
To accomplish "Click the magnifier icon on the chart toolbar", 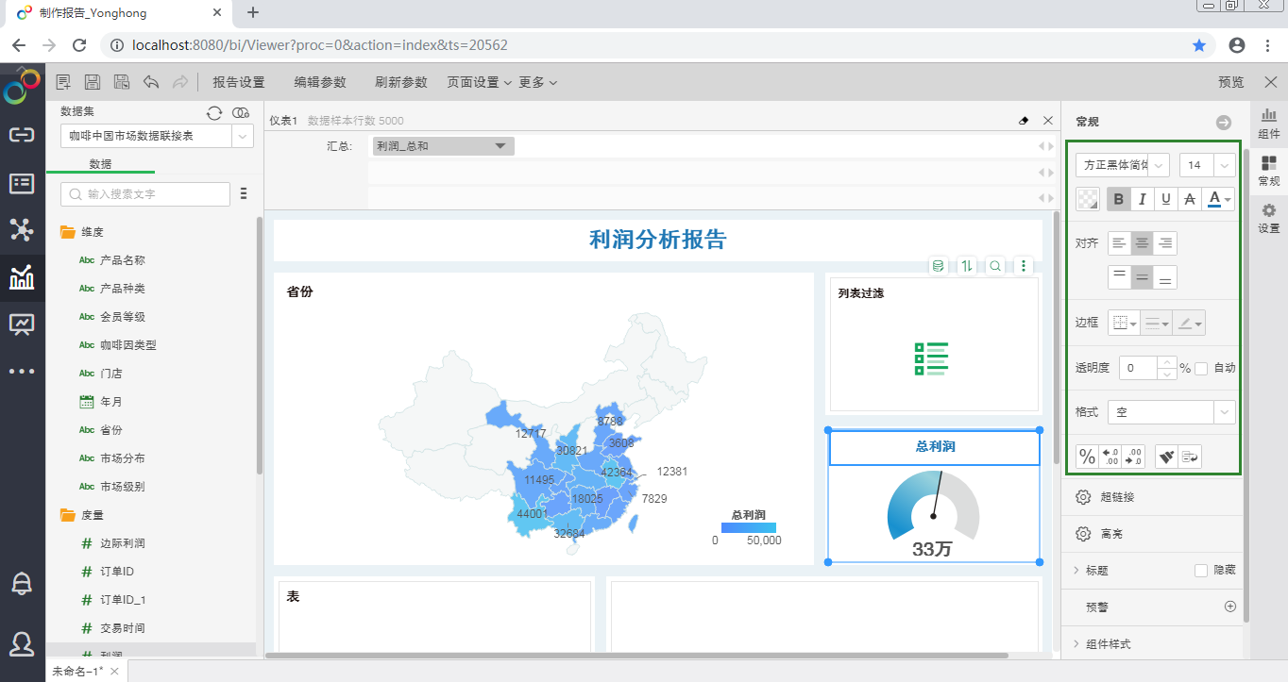I will (994, 265).
